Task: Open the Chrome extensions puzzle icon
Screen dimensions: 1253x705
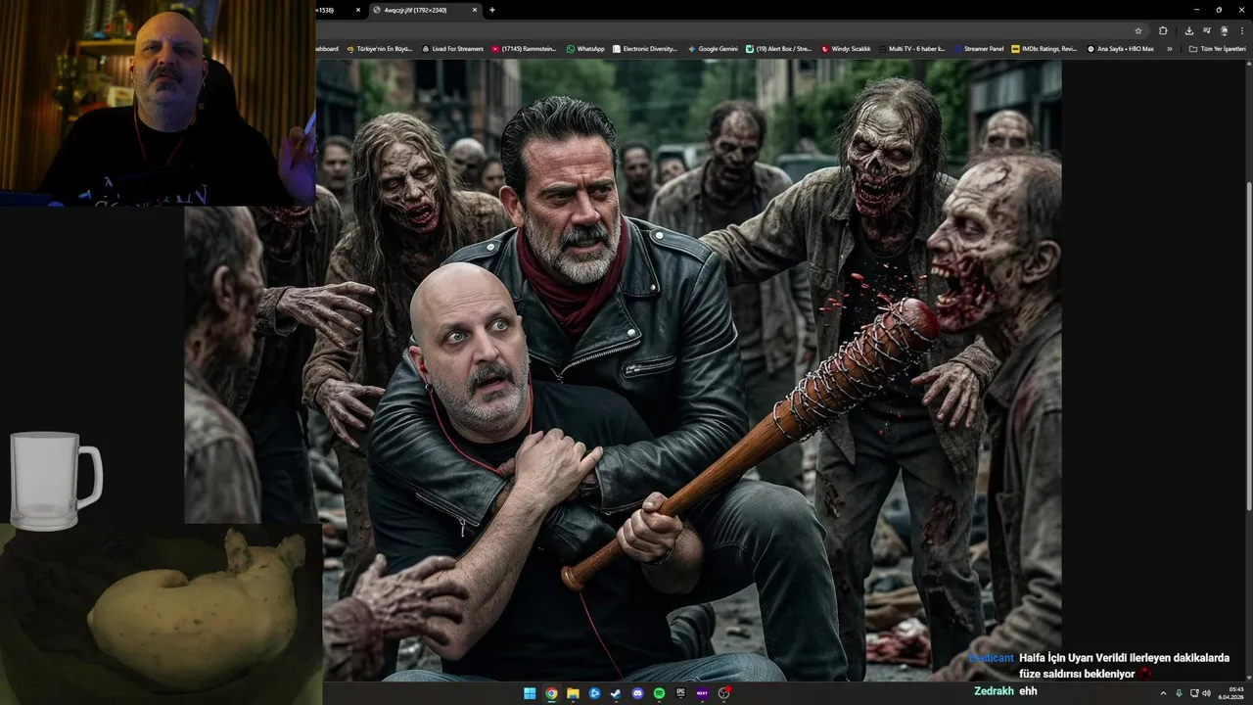Action: (1163, 30)
